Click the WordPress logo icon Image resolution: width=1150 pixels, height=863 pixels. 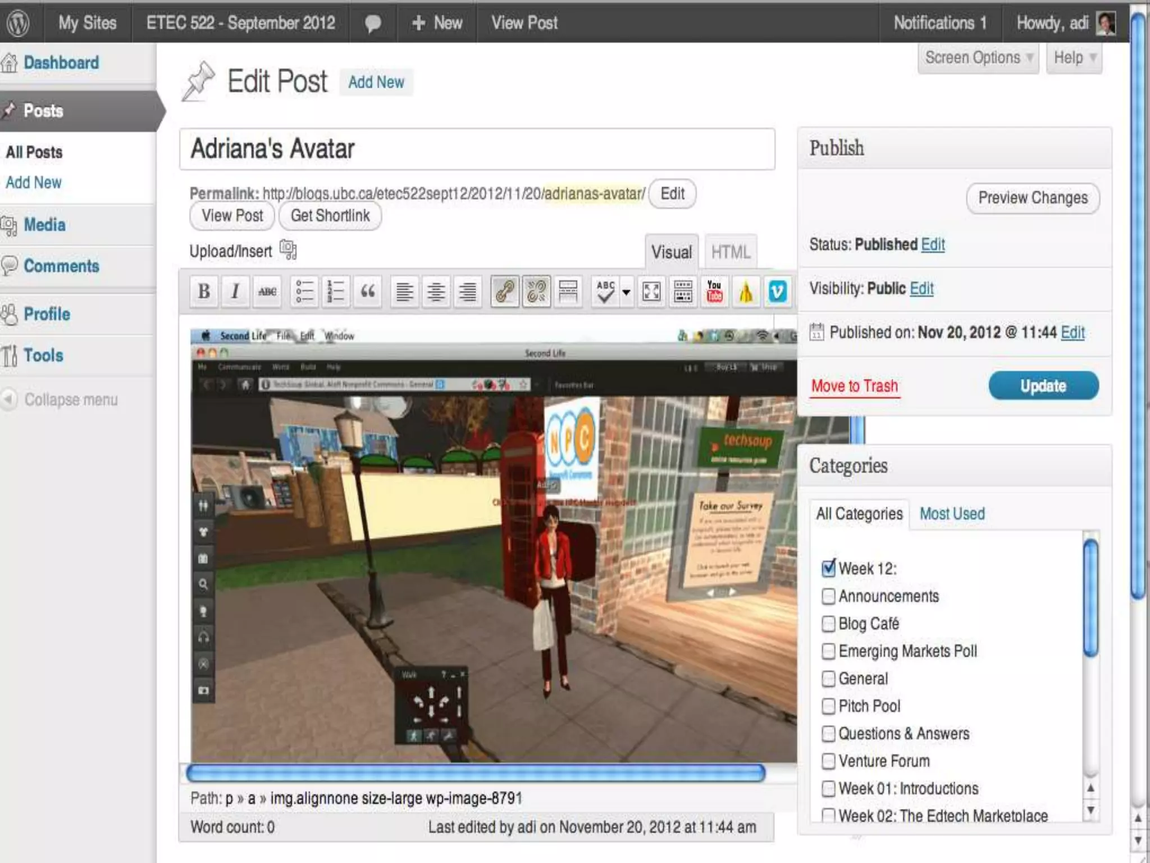pos(18,23)
